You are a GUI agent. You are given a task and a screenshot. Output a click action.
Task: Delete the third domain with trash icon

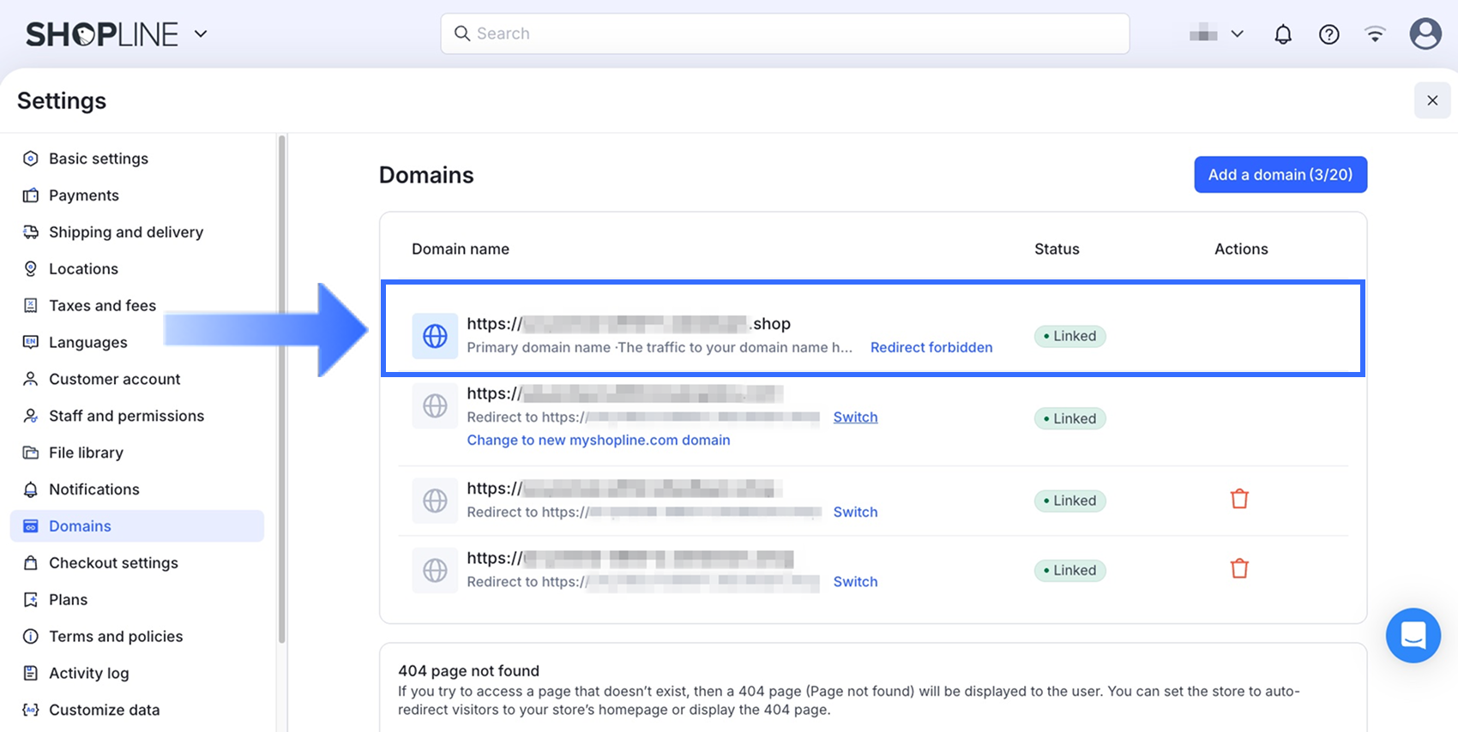click(1239, 499)
